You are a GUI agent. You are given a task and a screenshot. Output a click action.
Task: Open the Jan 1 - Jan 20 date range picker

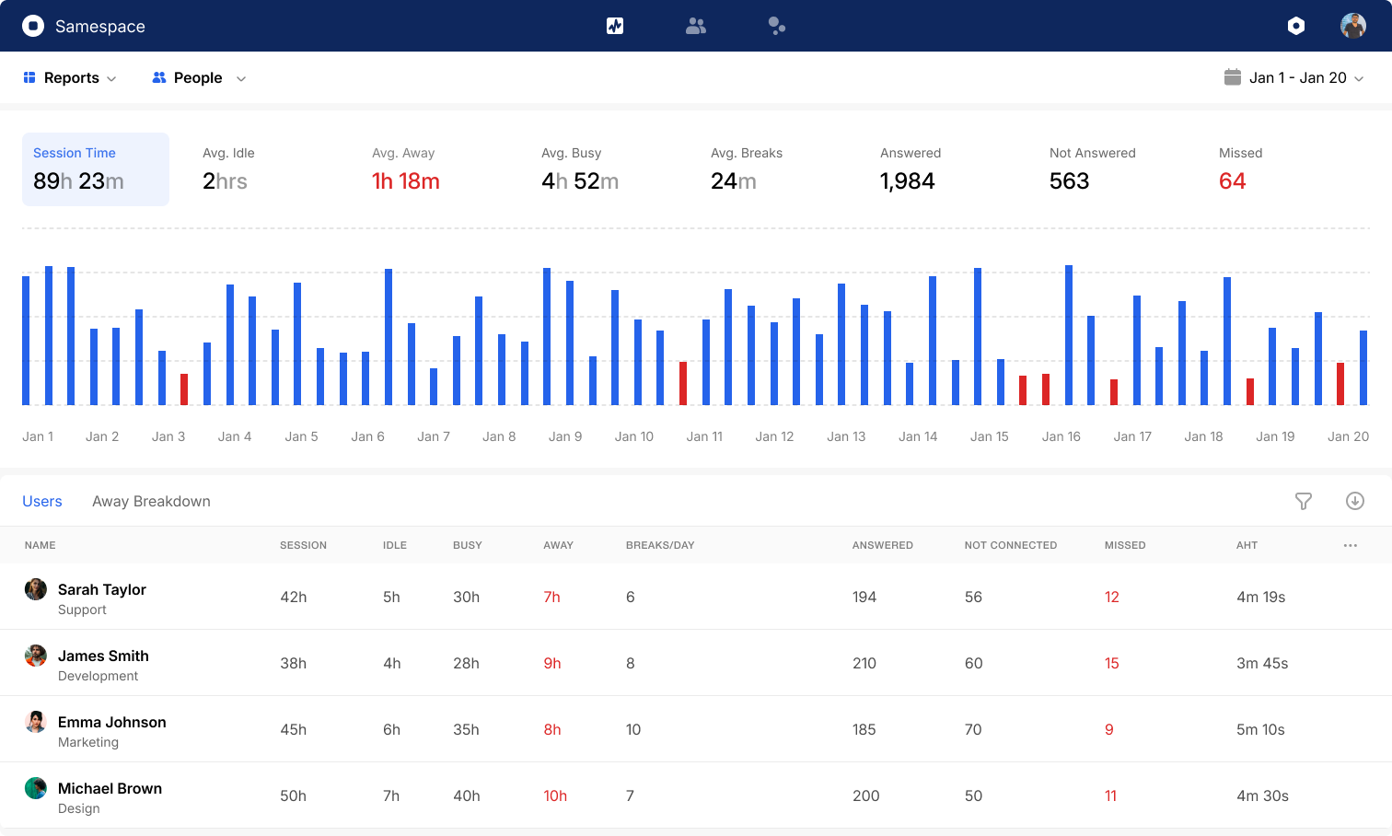[x=1294, y=77]
